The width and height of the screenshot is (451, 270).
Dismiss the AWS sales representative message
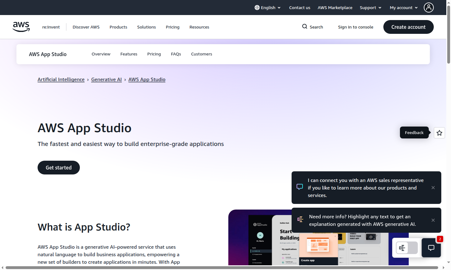click(433, 188)
